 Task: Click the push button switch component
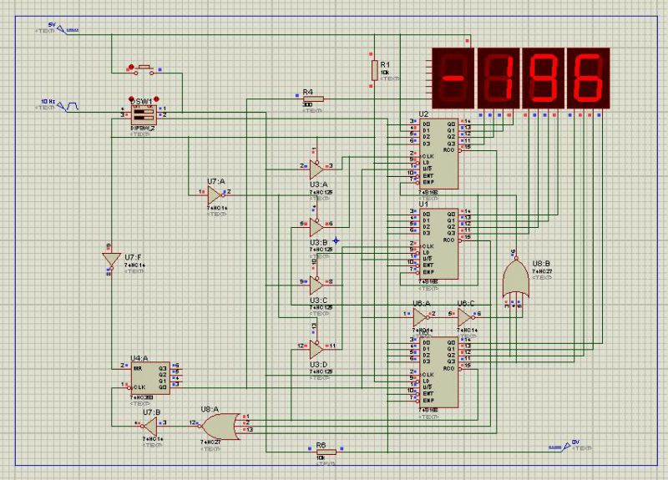143,70
